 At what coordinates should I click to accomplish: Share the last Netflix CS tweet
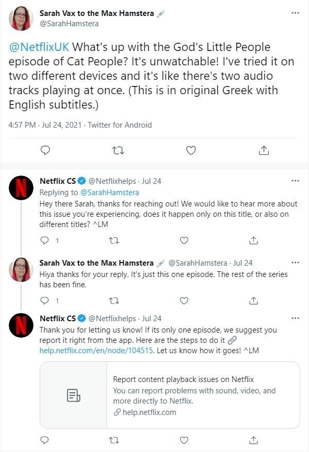coord(253,440)
